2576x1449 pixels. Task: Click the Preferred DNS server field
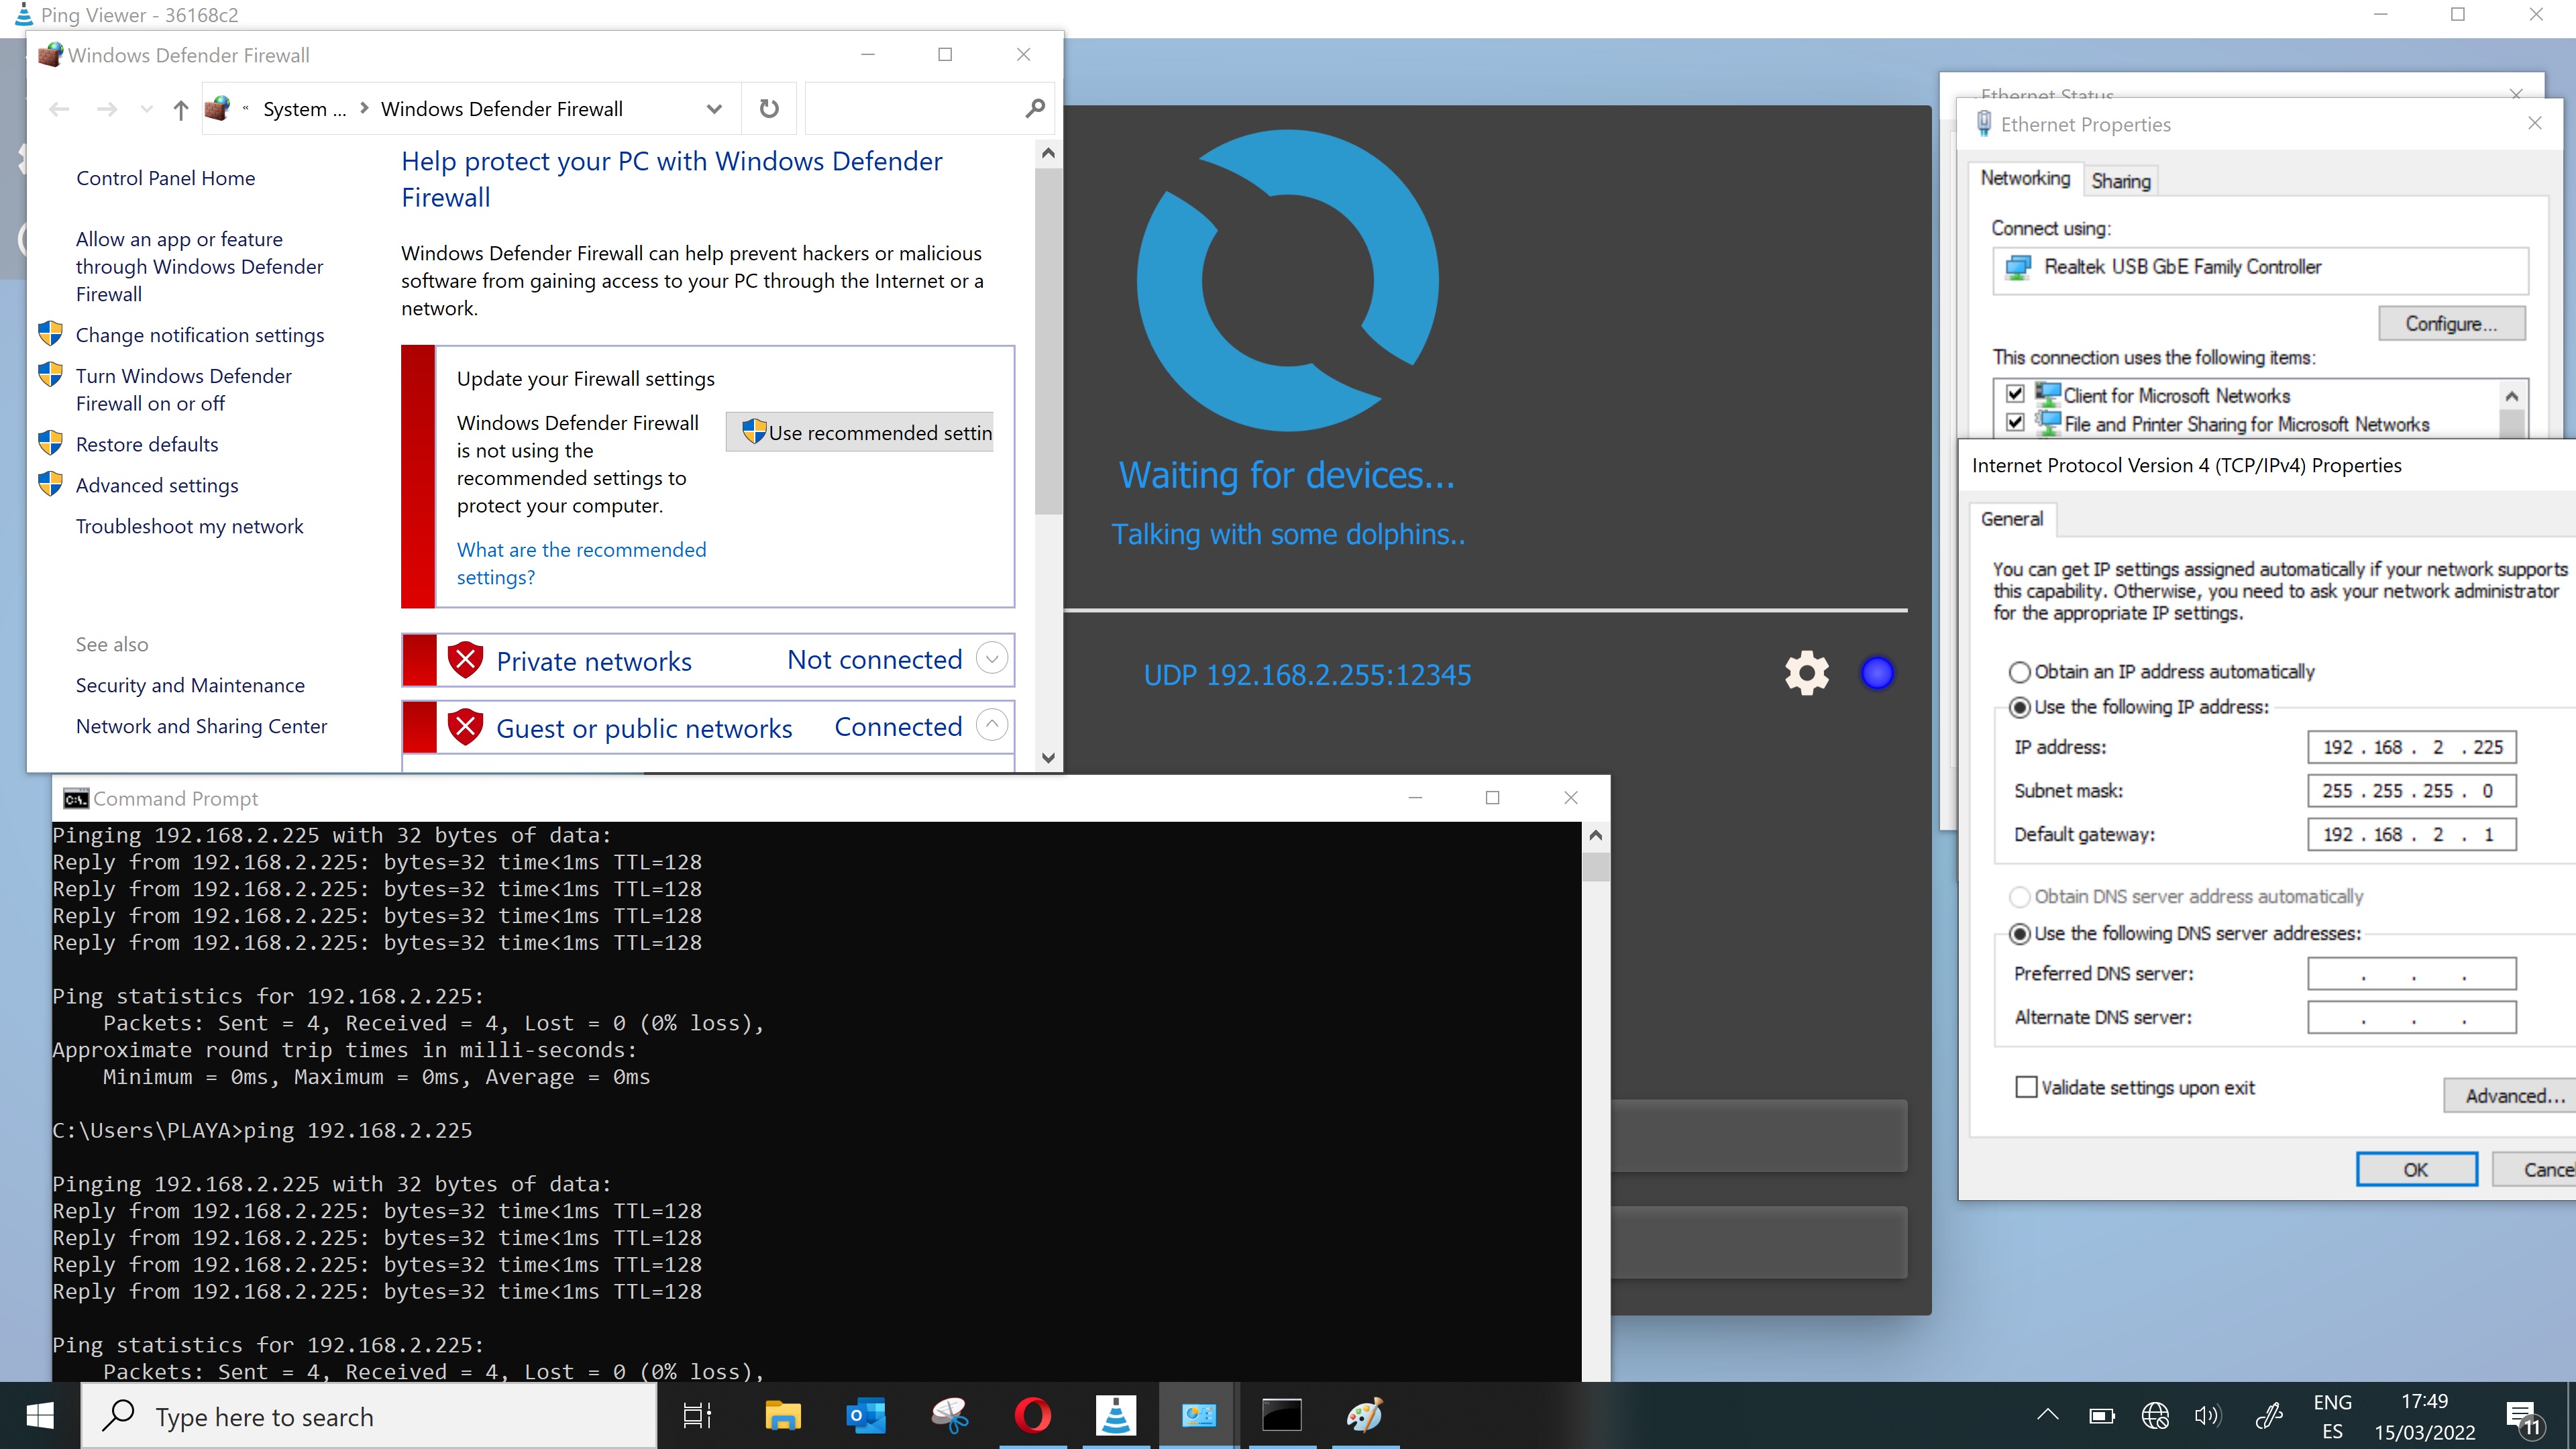(2411, 973)
